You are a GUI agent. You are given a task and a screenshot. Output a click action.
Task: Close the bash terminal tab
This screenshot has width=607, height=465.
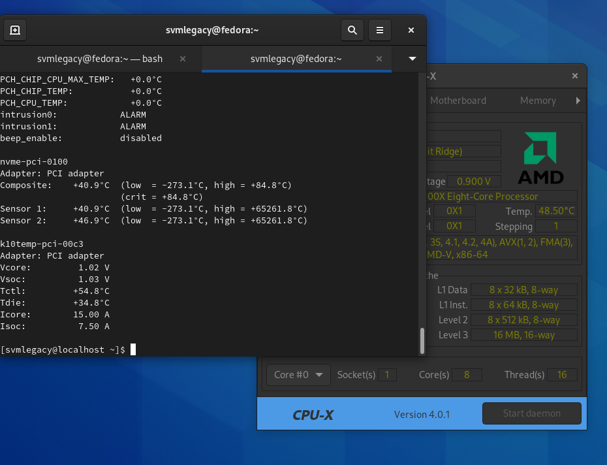coord(183,58)
